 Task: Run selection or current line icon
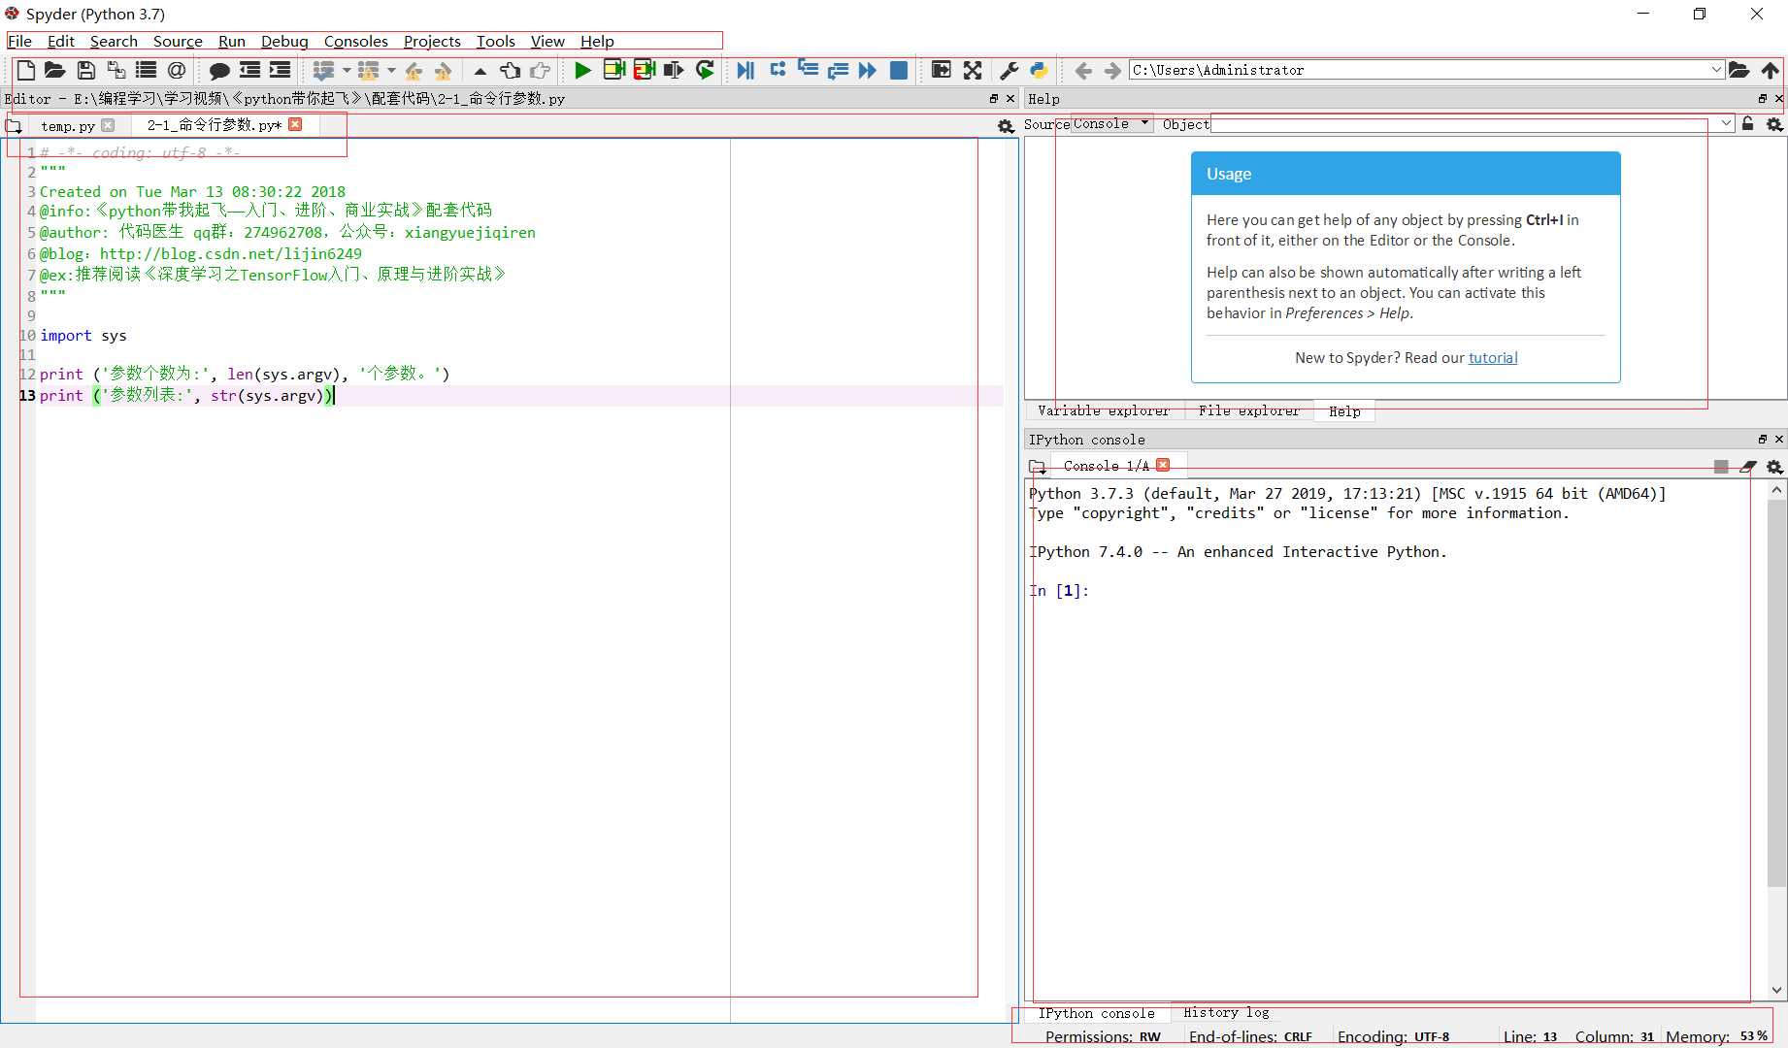click(674, 70)
